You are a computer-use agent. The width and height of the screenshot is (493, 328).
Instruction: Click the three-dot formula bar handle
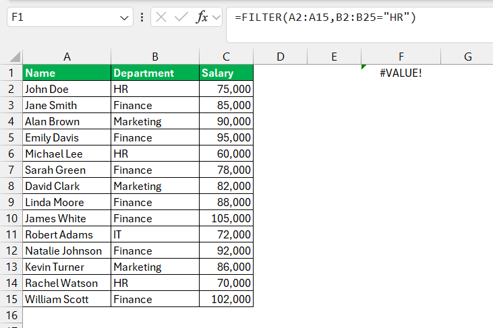click(142, 18)
